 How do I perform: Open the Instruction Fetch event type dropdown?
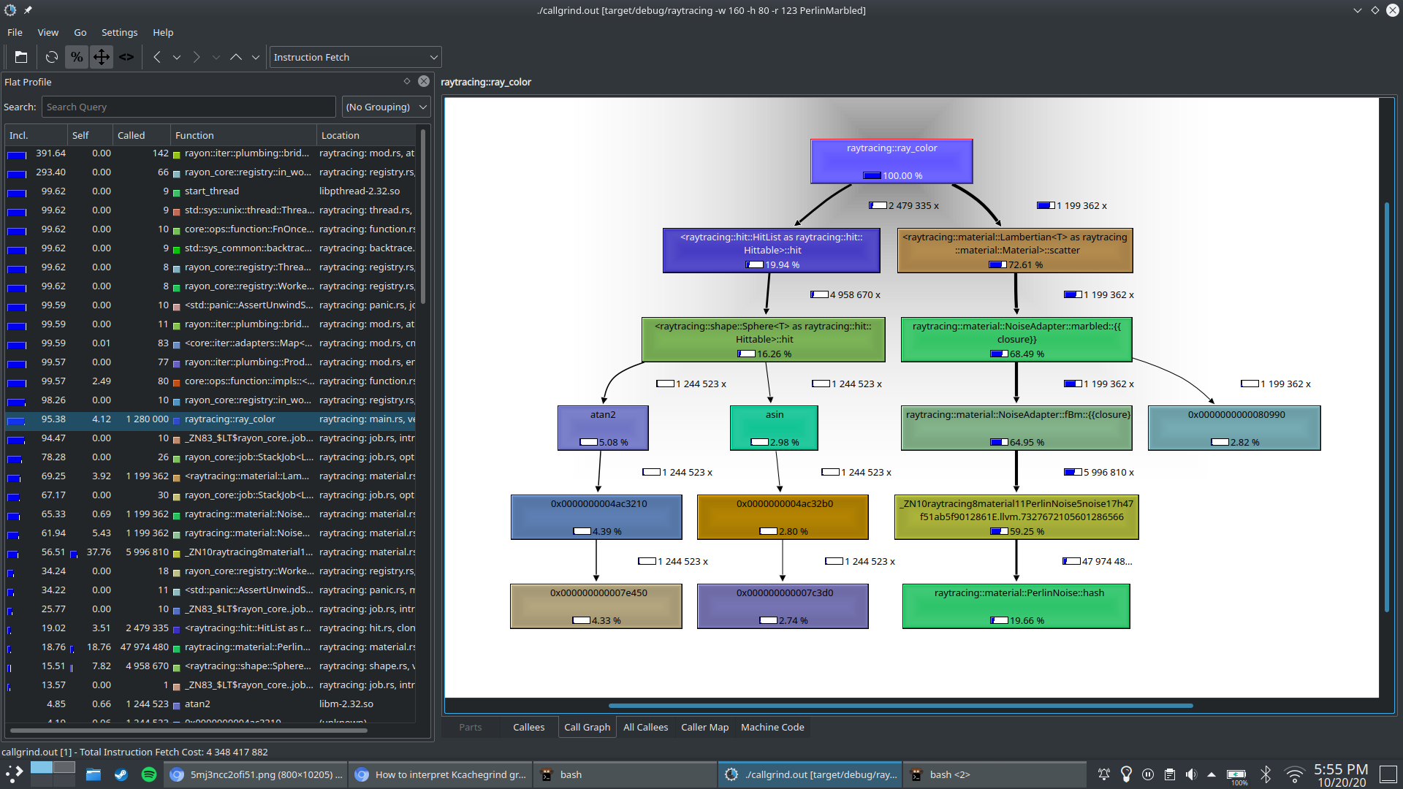point(355,57)
